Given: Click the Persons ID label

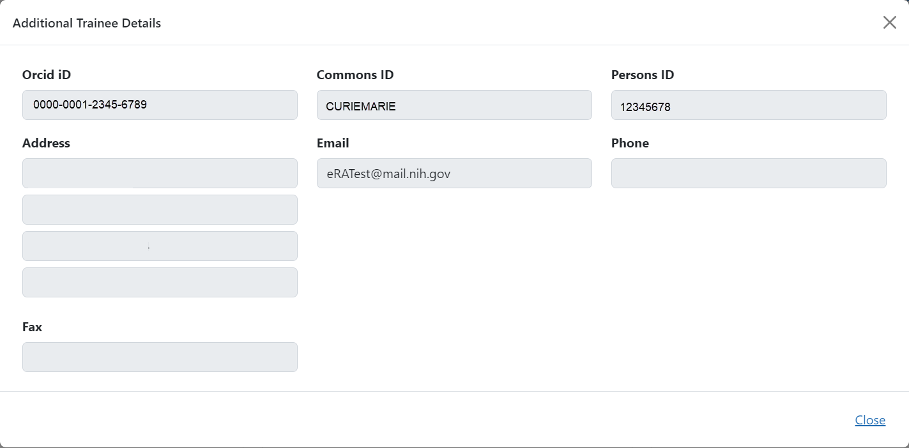Looking at the screenshot, I should [643, 75].
